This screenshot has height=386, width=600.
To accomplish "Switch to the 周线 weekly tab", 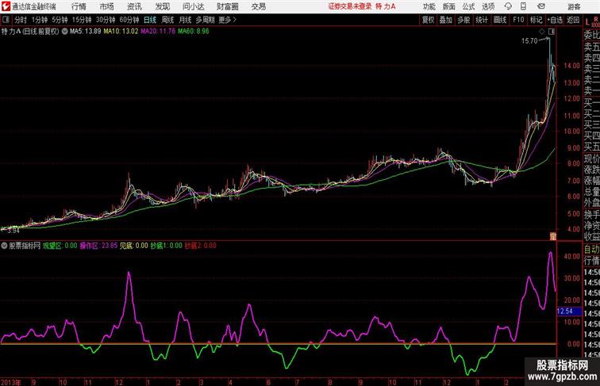I will coord(167,20).
